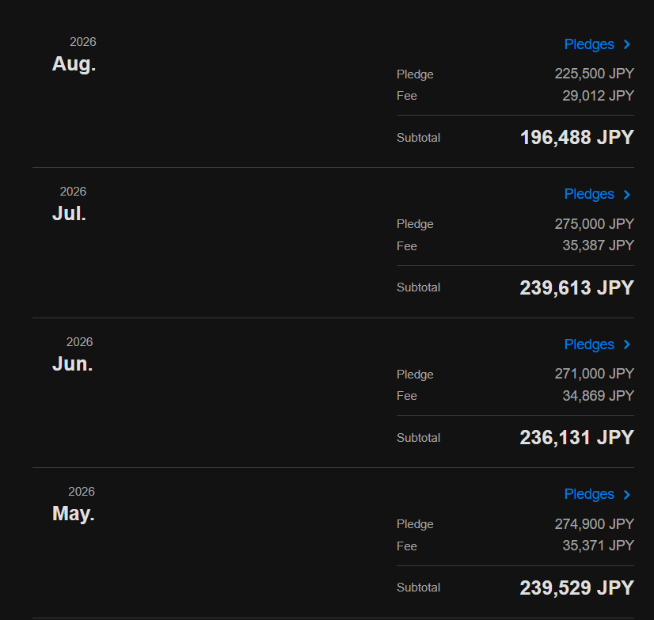The image size is (654, 620).
Task: Click the chevron arrow beside May Pledges
Action: 626,494
